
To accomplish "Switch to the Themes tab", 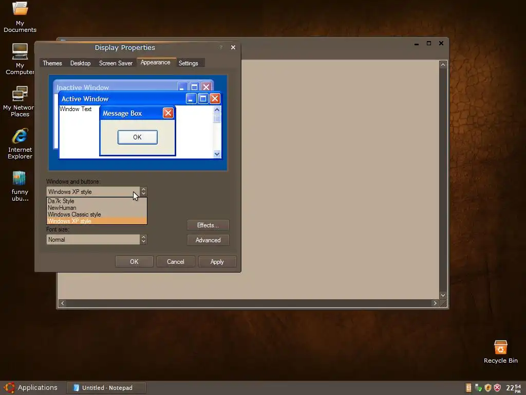I will coord(52,63).
